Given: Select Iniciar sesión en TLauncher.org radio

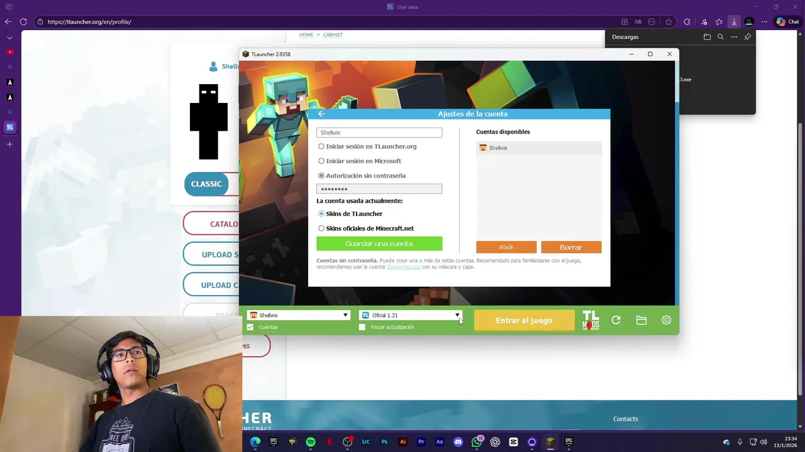Looking at the screenshot, I should pos(321,146).
